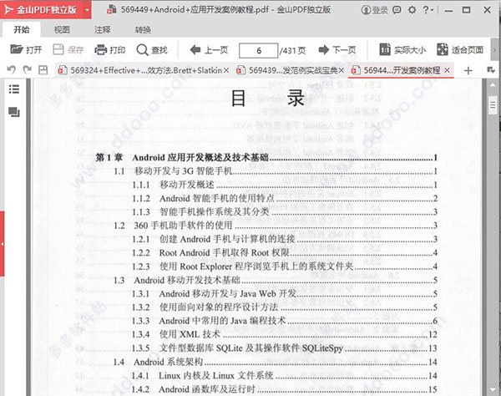Click contents entry 1.1.3 智能手机操作系统及其分类
Screen dimensions: 501x396
tap(285, 212)
